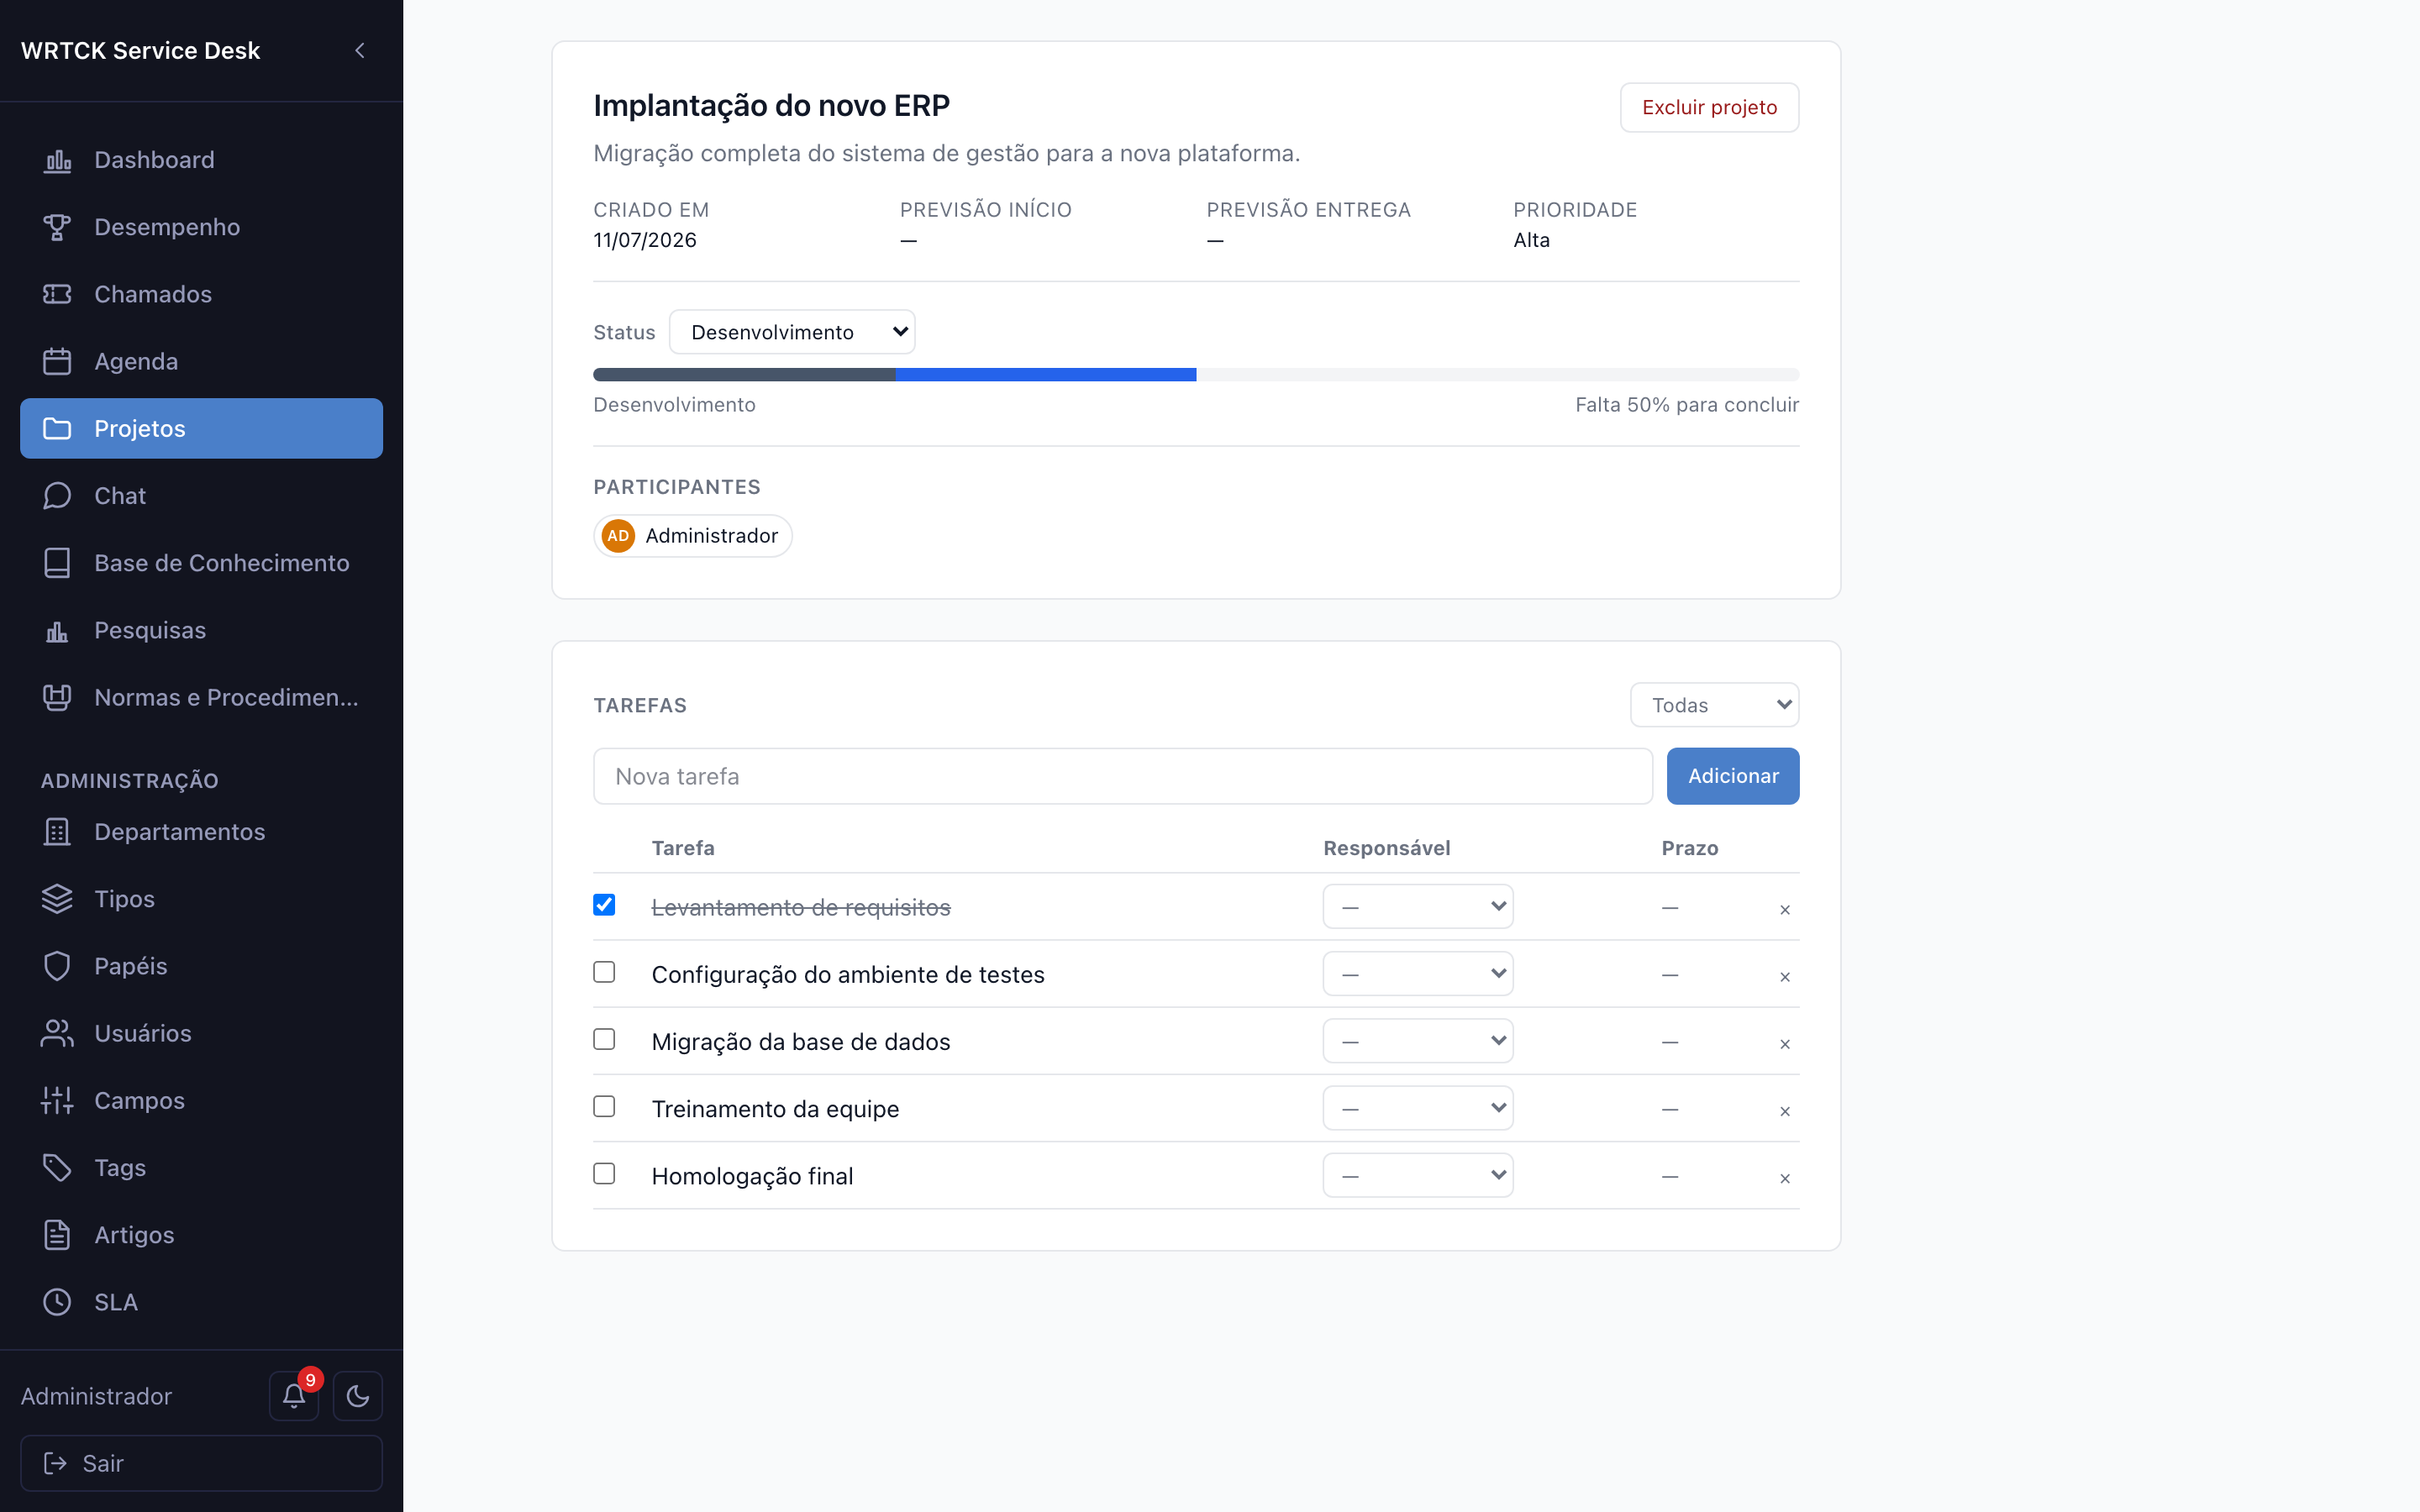Collapse the sidebar with the chevron icon
Image resolution: width=2420 pixels, height=1512 pixels.
[x=360, y=50]
